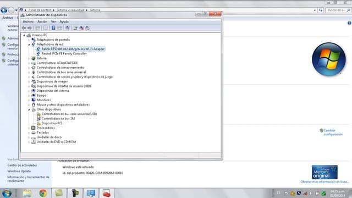Expand Unidades de disco node
The image size is (352, 198).
(x=29, y=137)
